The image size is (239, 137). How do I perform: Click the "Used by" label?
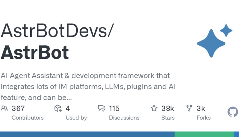(x=76, y=118)
